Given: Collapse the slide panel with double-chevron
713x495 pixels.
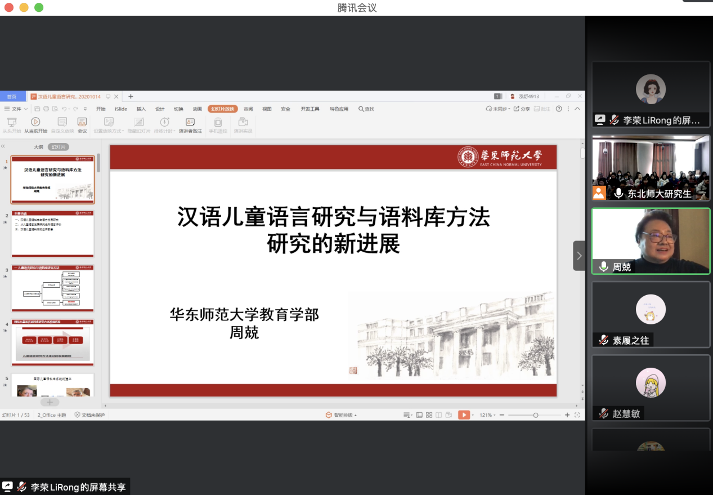Looking at the screenshot, I should click(3, 146).
